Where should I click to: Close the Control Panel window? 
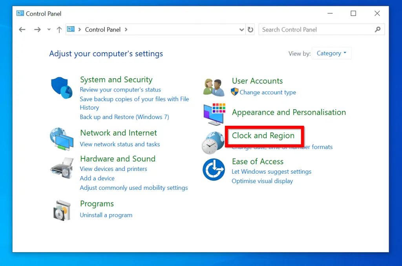[377, 13]
